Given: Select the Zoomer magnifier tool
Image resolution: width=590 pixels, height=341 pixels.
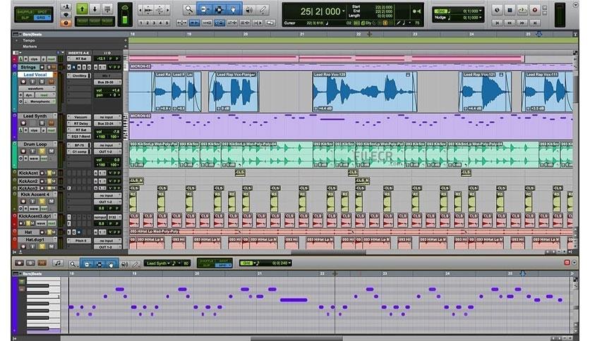Looking at the screenshot, I should [x=189, y=9].
